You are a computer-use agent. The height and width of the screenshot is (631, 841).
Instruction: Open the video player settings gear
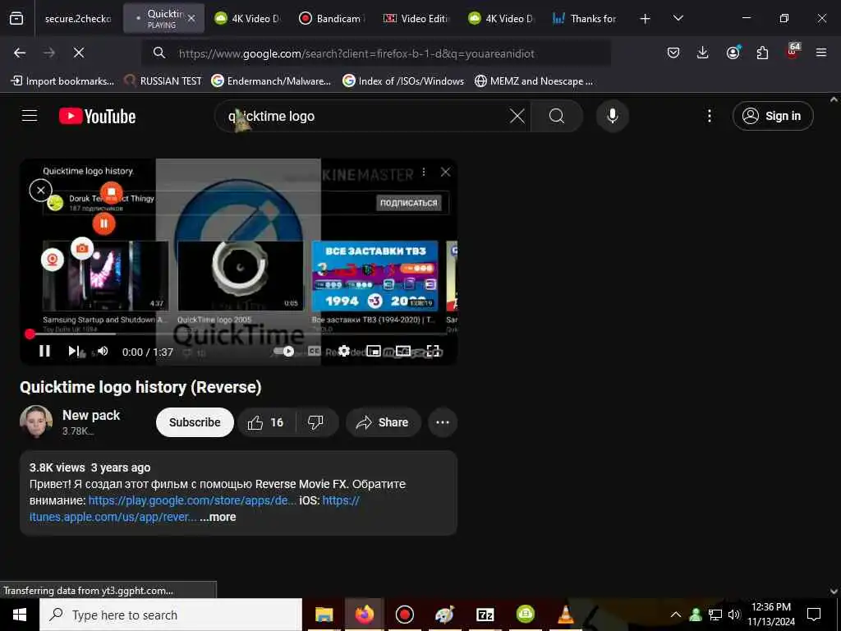(x=344, y=351)
